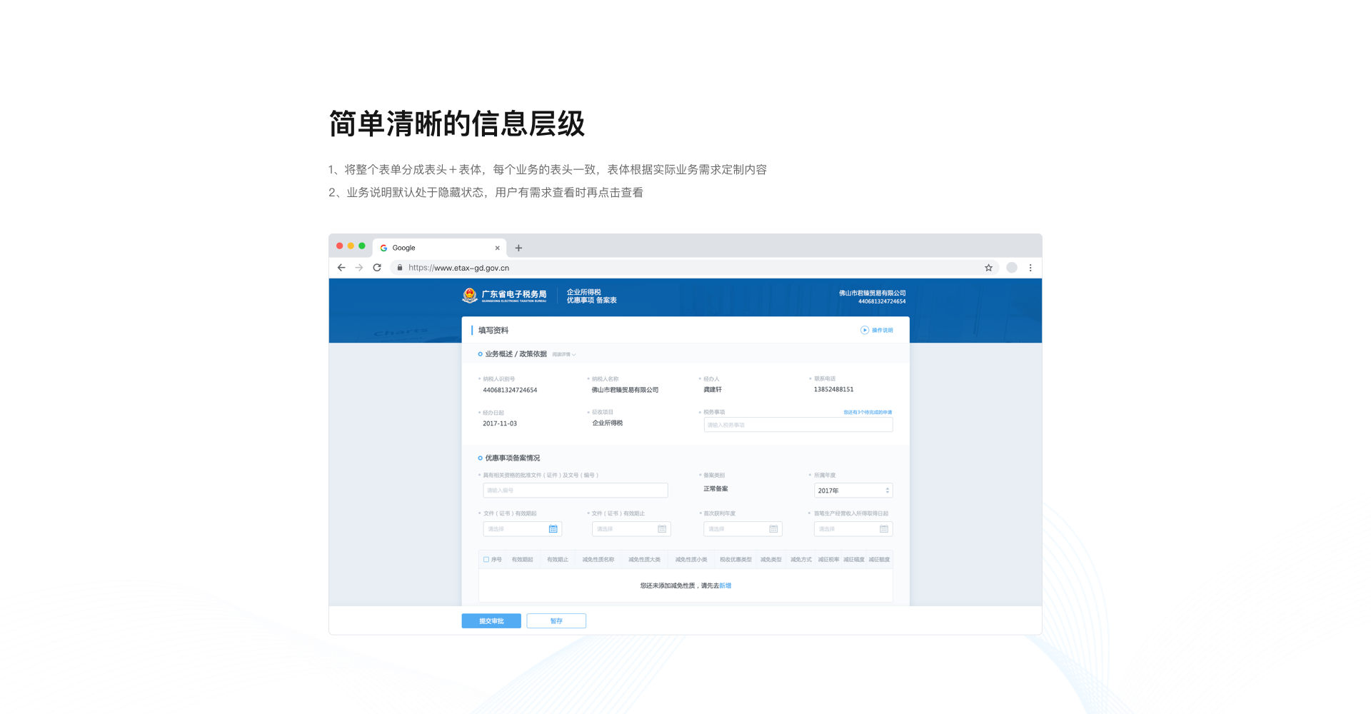Click the 税收优惠类型 column header

pyautogui.click(x=735, y=560)
